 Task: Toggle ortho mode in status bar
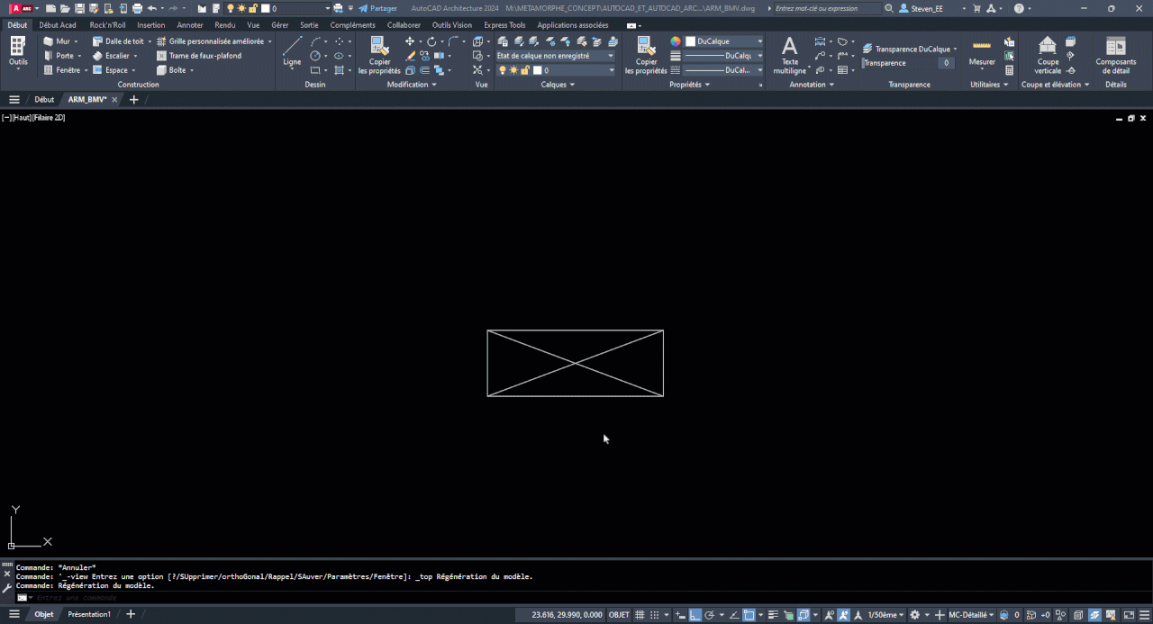point(695,615)
